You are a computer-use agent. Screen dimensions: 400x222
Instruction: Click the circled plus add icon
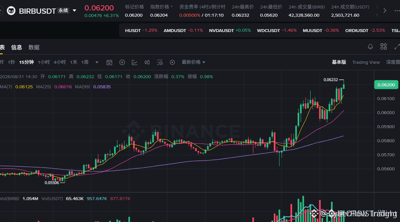tap(122, 62)
